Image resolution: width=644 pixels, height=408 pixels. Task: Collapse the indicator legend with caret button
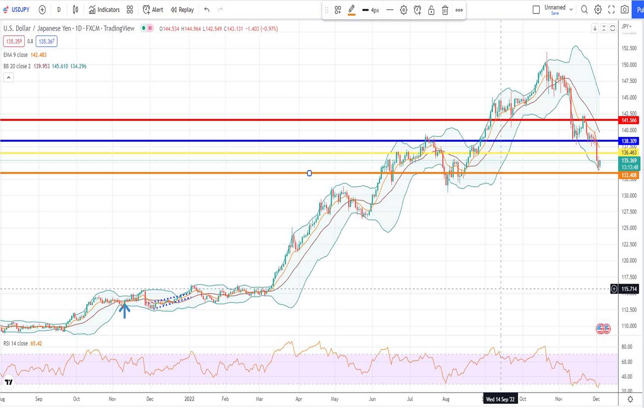[9, 78]
